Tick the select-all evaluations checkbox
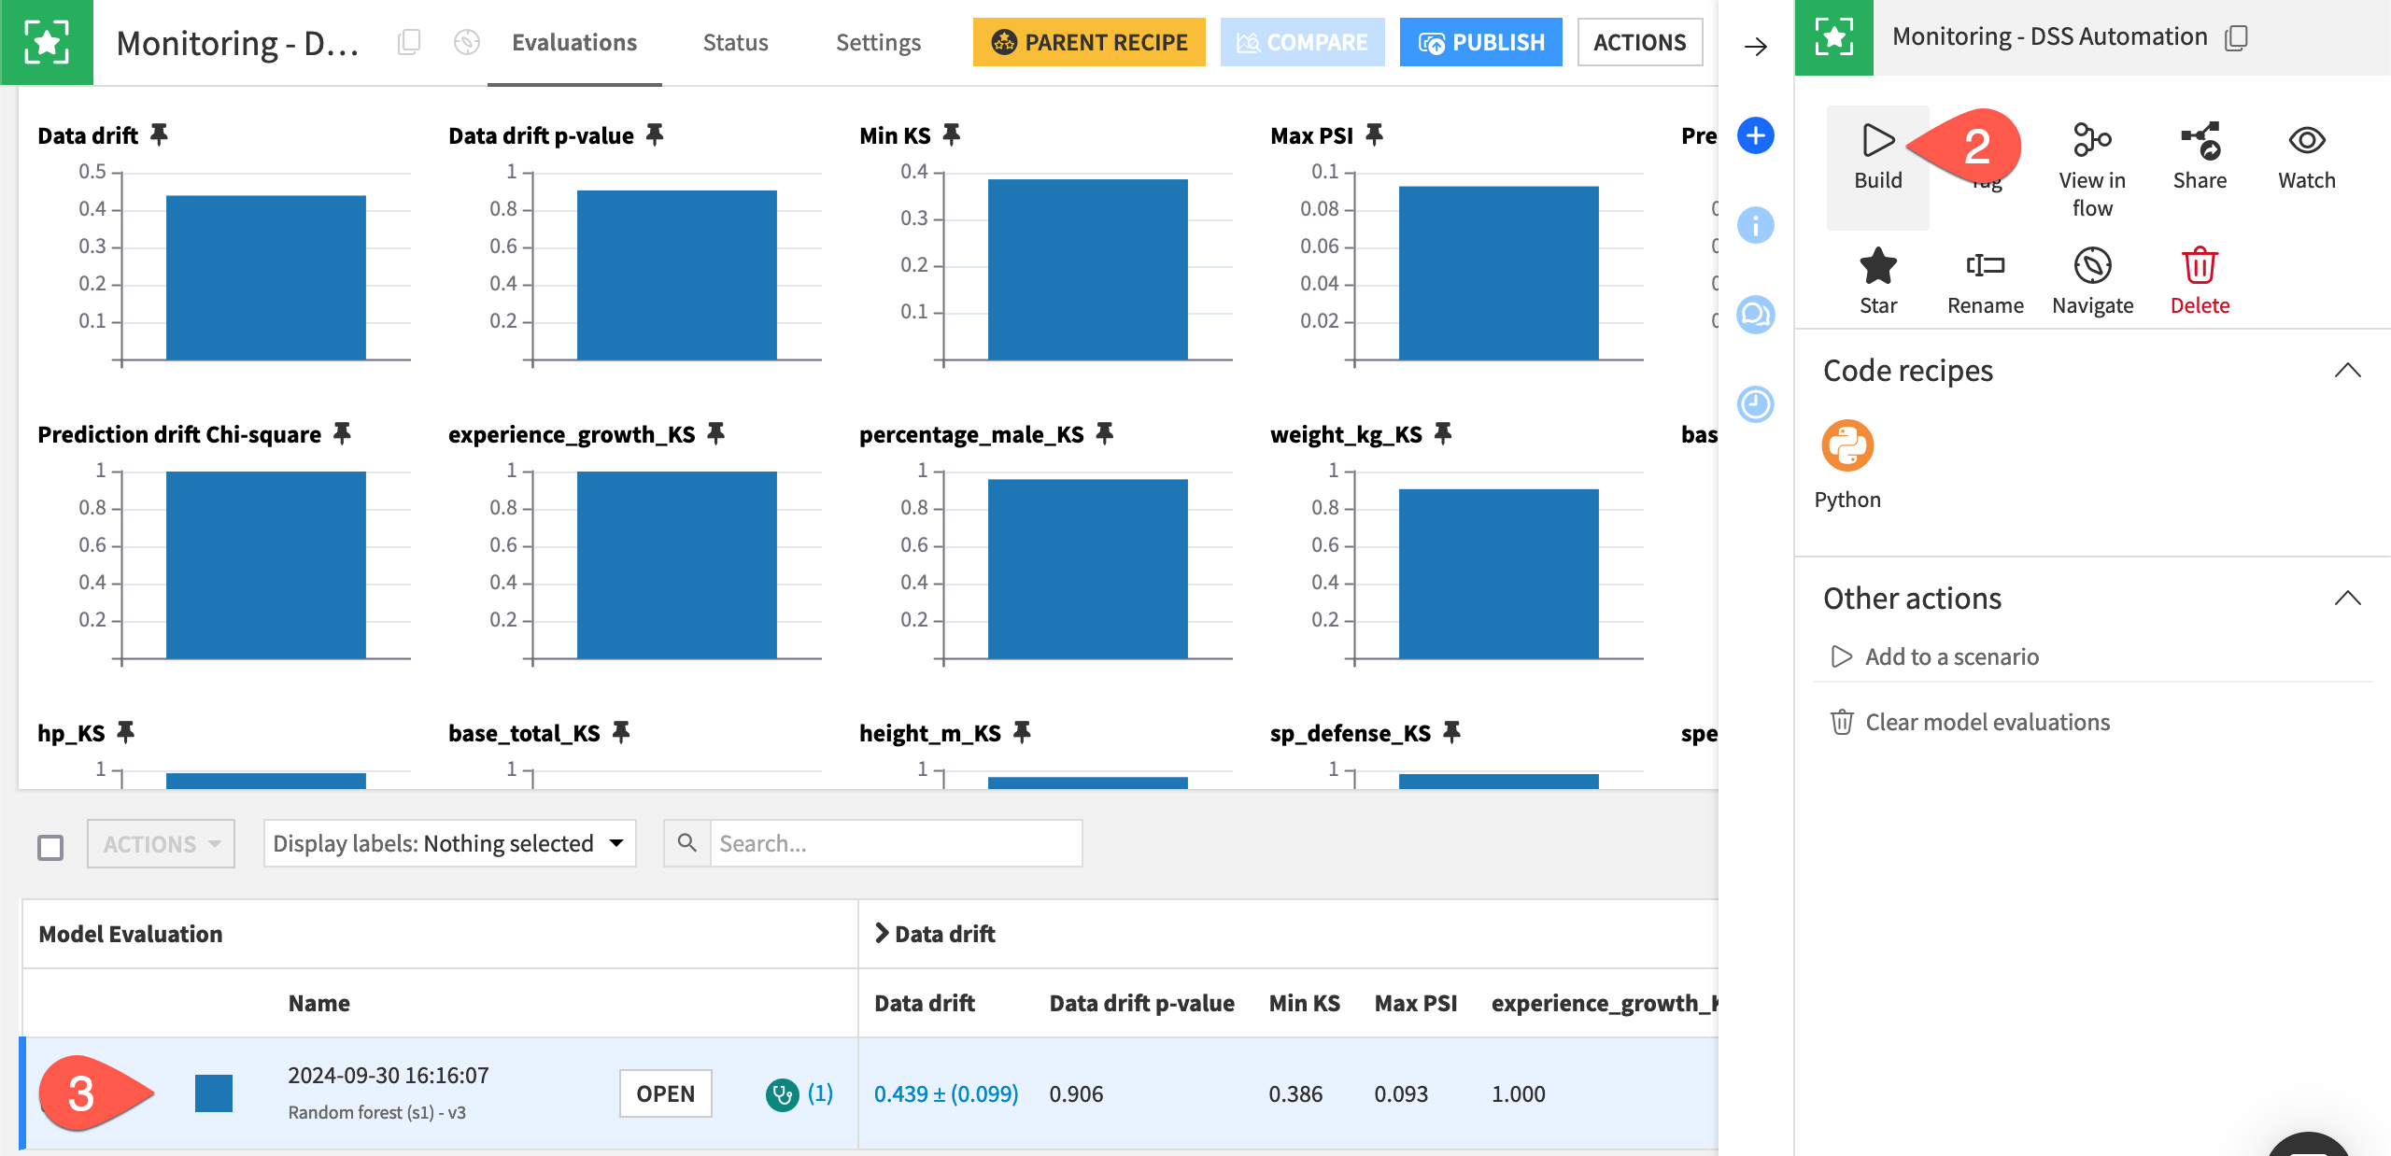Screen dimensions: 2391x1156 point(50,847)
